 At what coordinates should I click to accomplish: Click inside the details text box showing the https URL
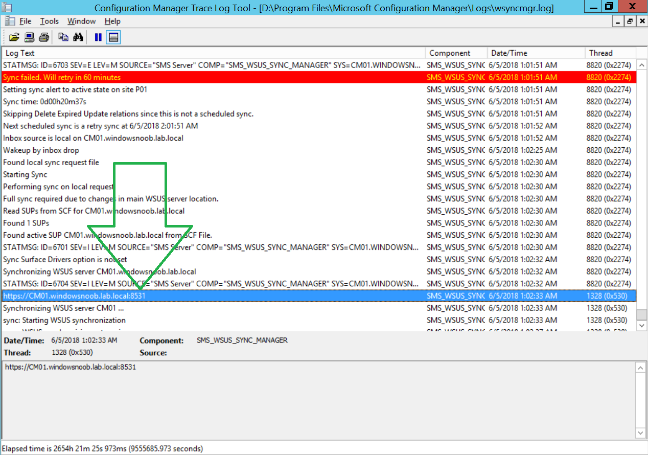[x=319, y=400]
